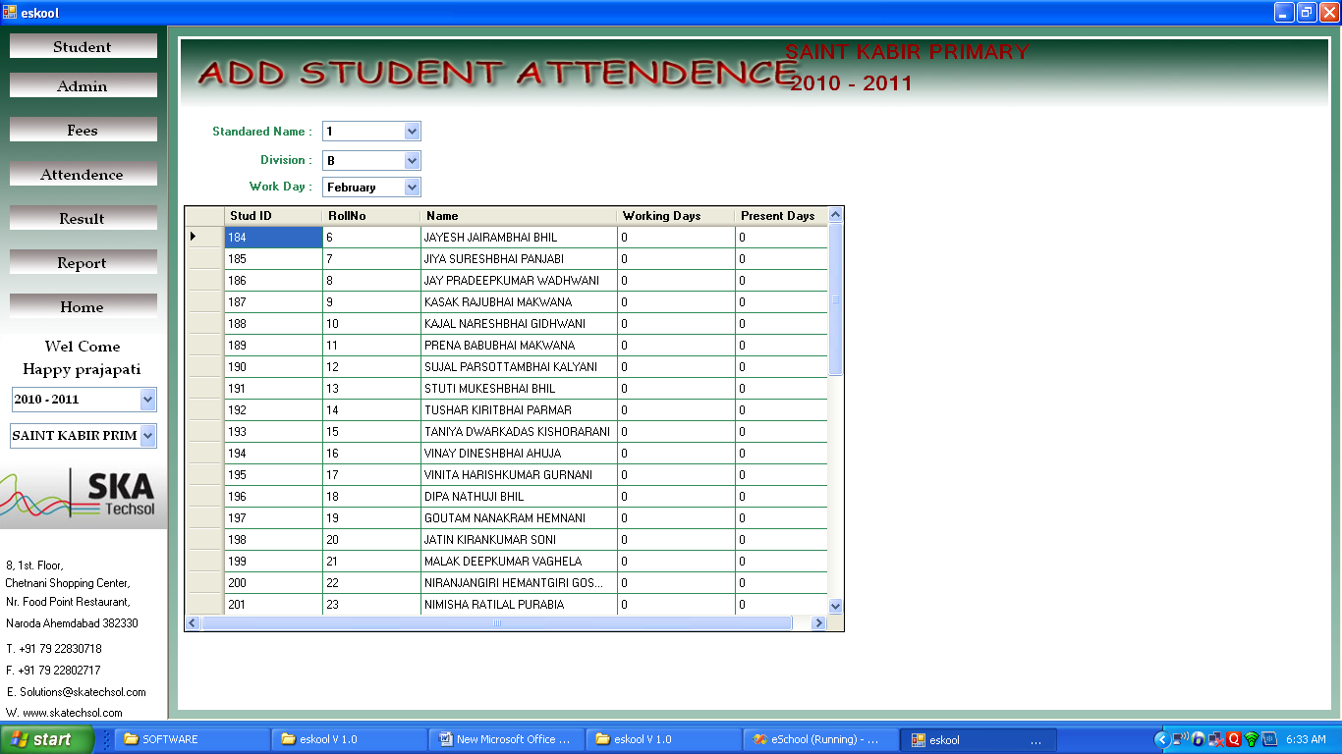Screen dimensions: 1342x754
Task: Switch to eSchool (Running) taskbar item
Action: click(x=820, y=739)
